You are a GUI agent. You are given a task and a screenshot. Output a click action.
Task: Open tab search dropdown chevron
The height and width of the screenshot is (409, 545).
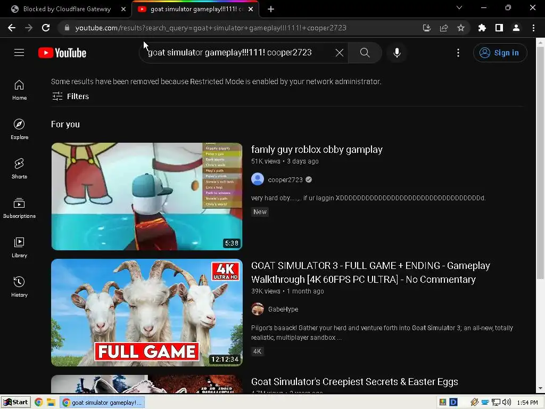tap(459, 7)
